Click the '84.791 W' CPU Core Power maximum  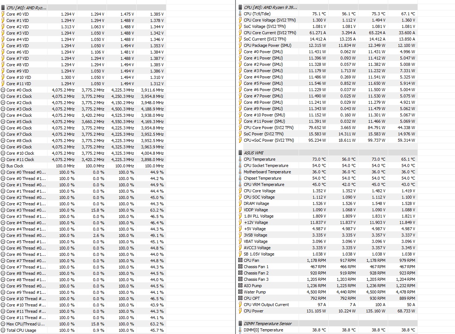click(x=377, y=127)
